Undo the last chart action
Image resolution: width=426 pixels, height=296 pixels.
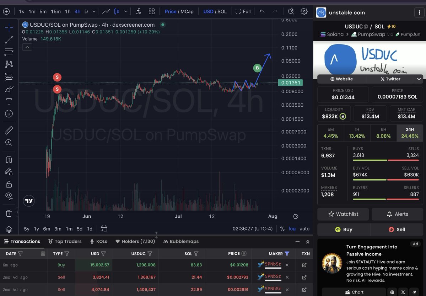[x=262, y=11]
